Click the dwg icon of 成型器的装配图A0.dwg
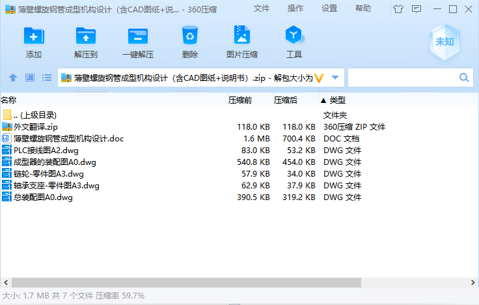The image size is (479, 305). tap(7, 162)
